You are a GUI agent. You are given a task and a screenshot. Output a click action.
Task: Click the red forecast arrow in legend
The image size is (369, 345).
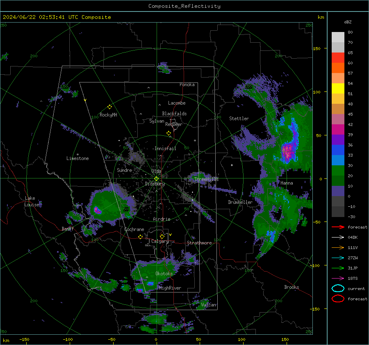[x=338, y=227]
